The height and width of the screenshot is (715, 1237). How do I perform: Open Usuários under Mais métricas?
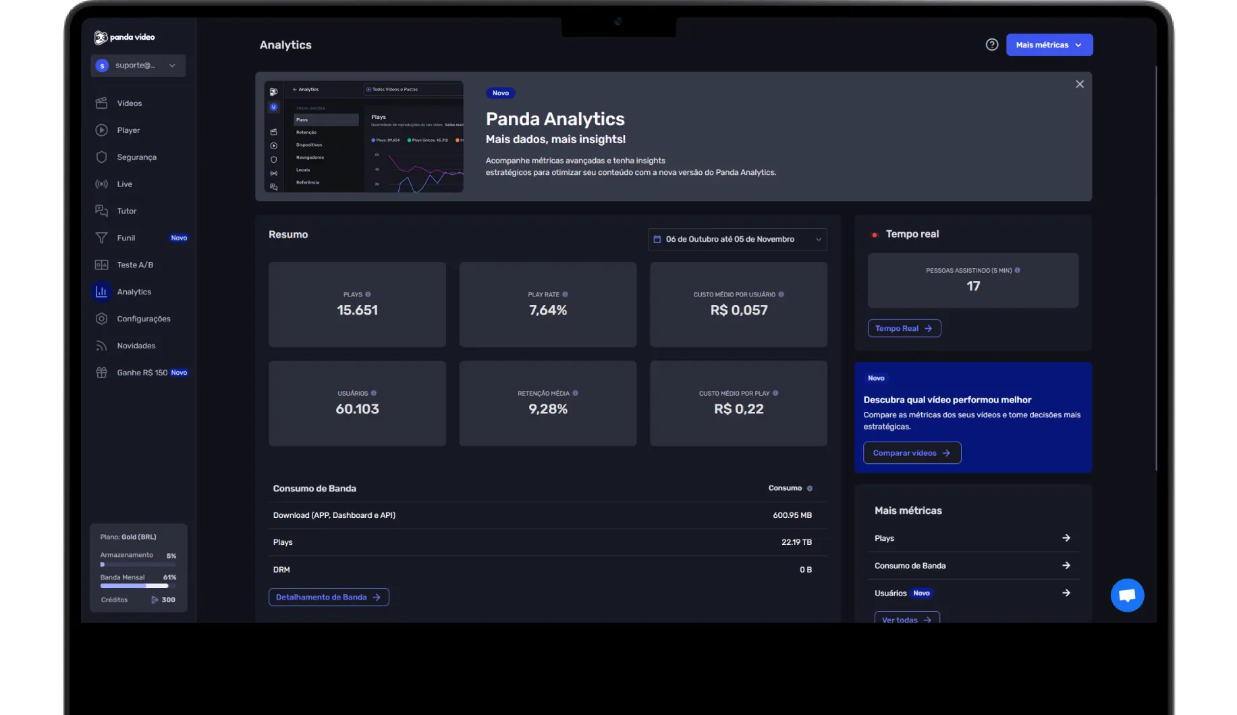click(x=972, y=593)
